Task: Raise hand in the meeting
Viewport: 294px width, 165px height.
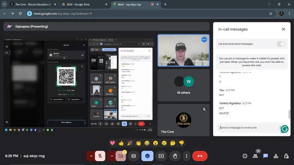Action: coord(175,156)
